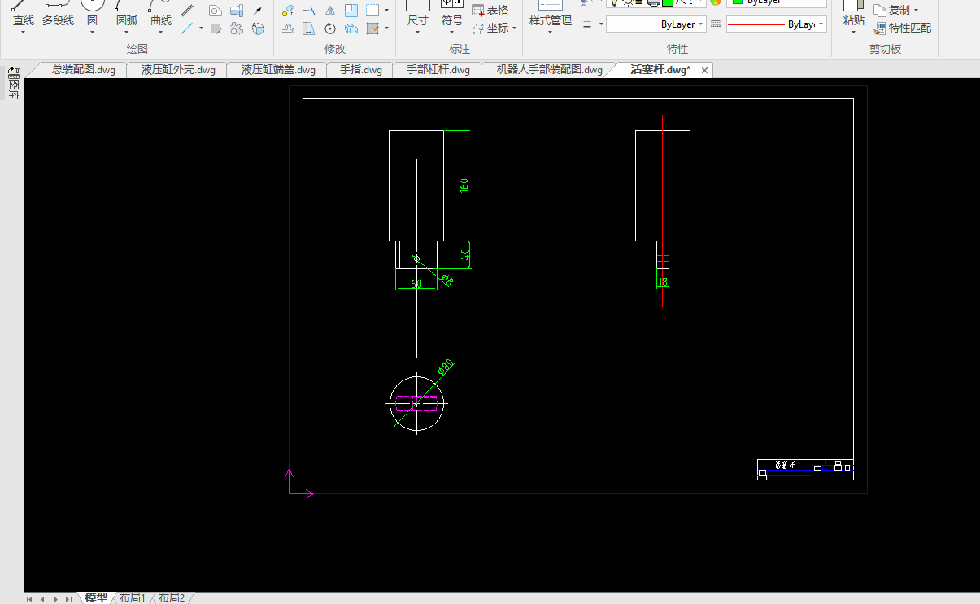
Task: Switch to 手部杠杆.dwg tab
Action: tap(438, 70)
